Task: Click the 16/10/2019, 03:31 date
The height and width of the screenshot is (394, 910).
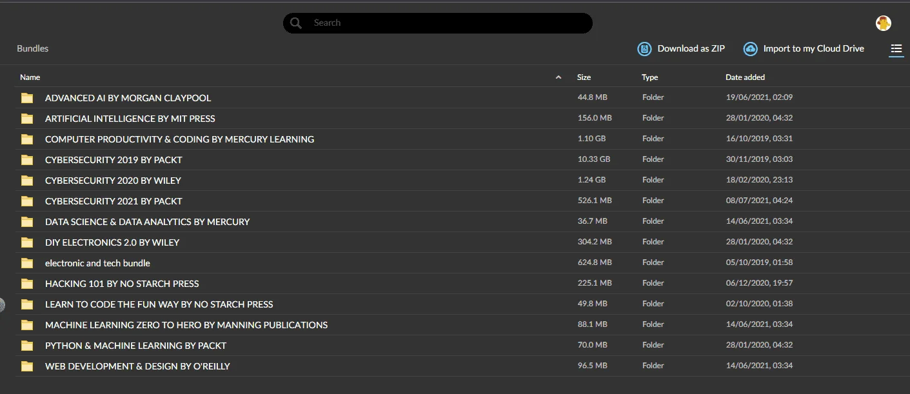Action: click(x=759, y=139)
